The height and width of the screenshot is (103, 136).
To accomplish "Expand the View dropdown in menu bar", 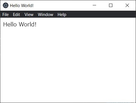I will [29, 15].
